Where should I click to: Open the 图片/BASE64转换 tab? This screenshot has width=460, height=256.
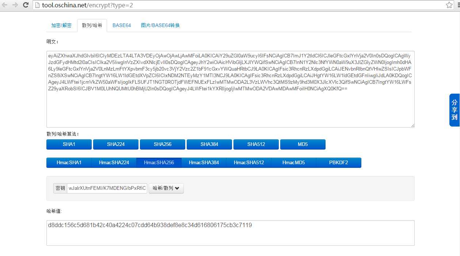[x=160, y=26]
